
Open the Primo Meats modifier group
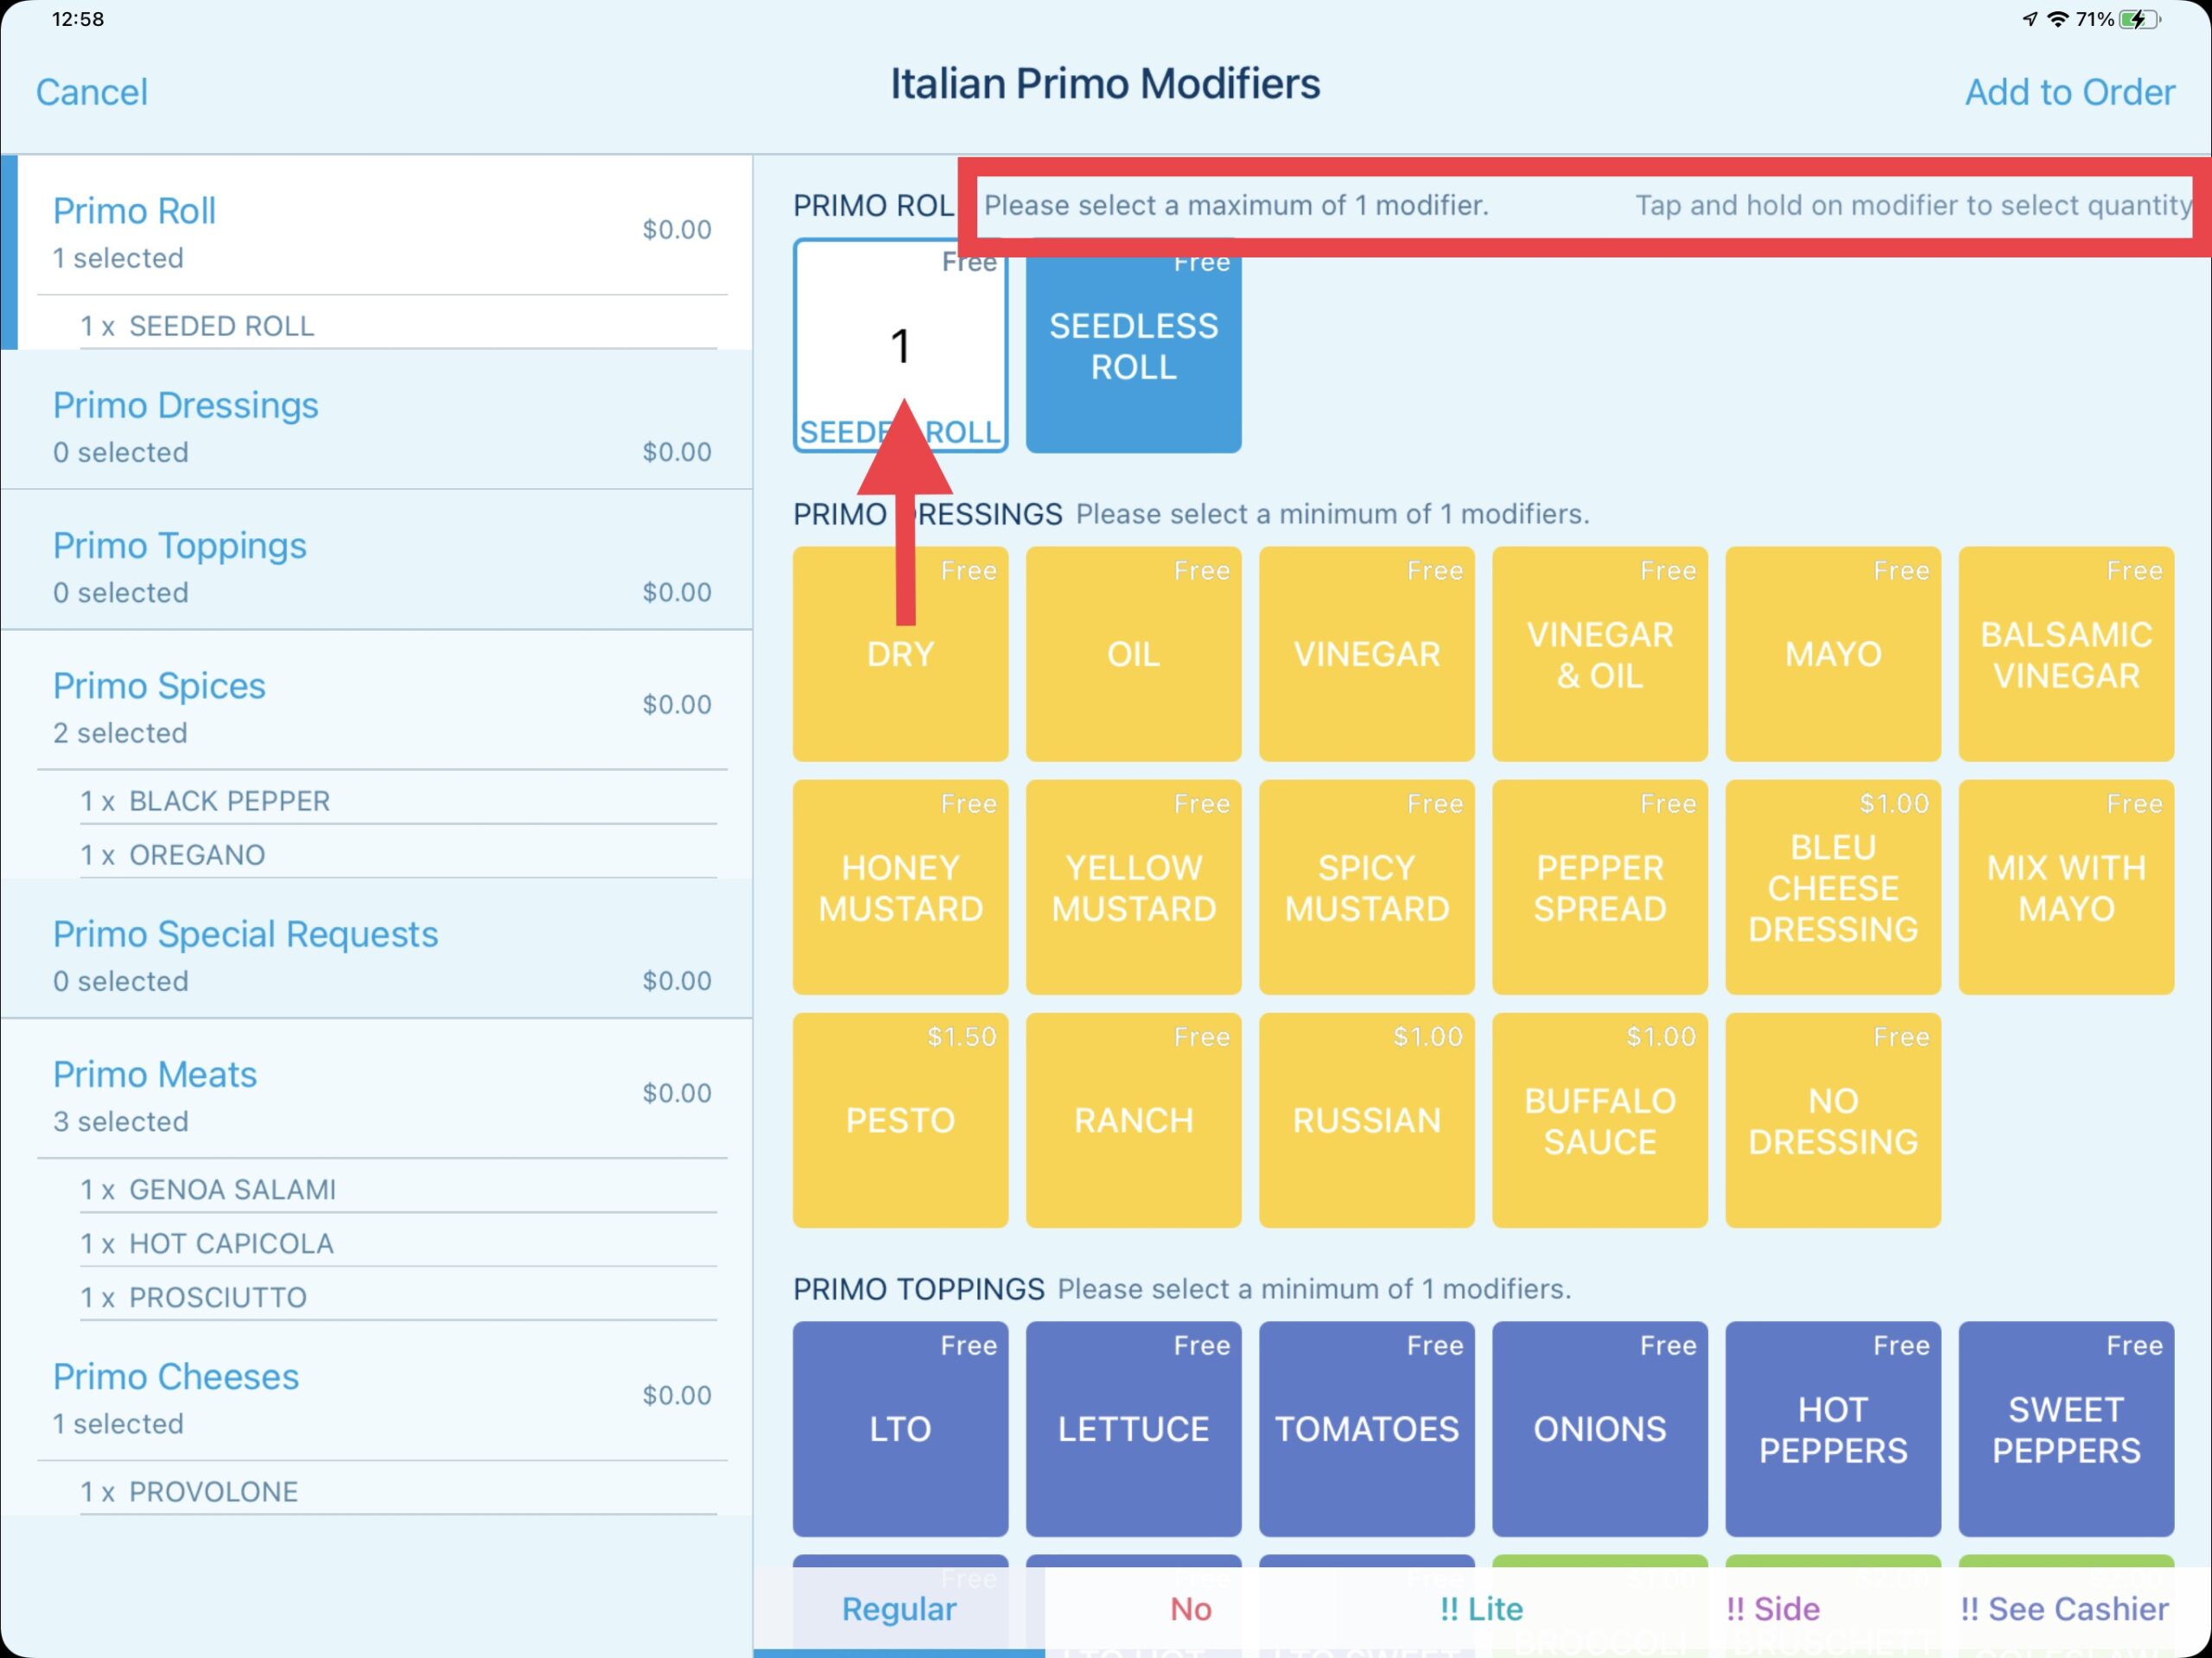click(x=377, y=1089)
